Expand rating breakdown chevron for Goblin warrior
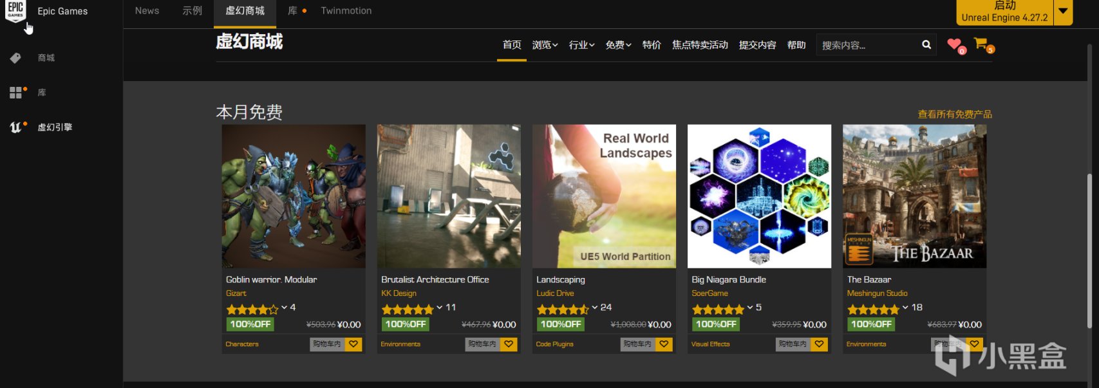Viewport: 1099px width, 388px height. 284,308
